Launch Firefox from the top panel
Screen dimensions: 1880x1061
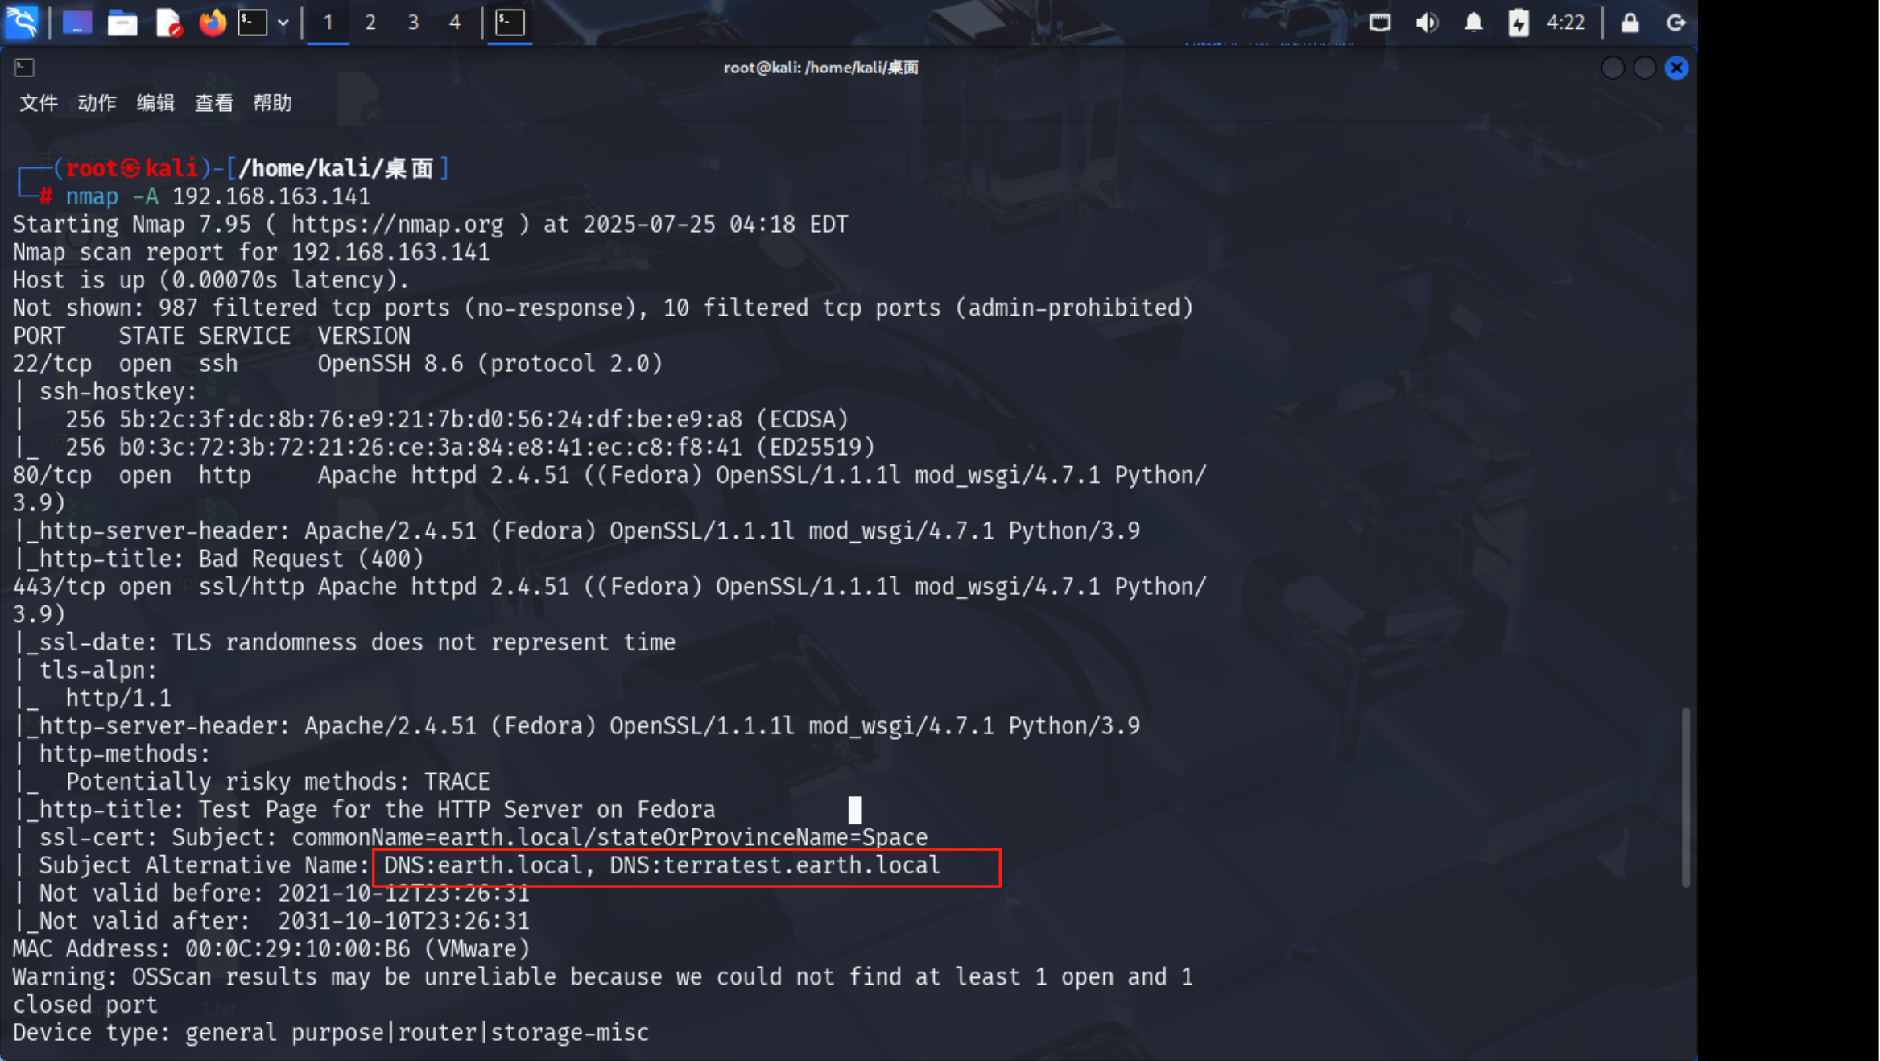pyautogui.click(x=213, y=23)
